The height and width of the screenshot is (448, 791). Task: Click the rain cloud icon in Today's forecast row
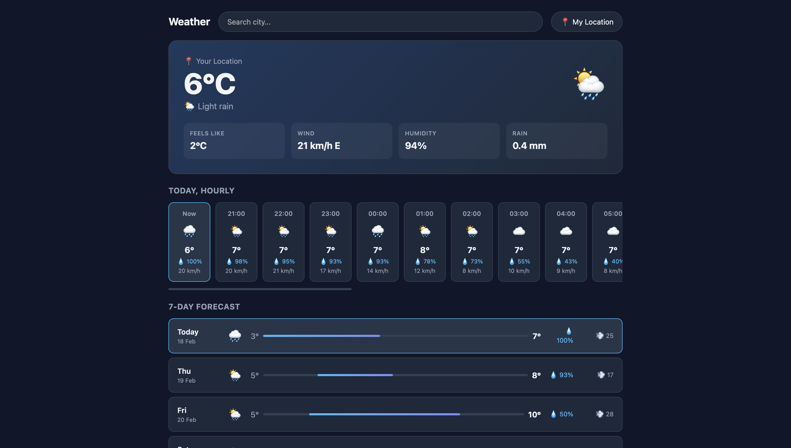click(235, 336)
